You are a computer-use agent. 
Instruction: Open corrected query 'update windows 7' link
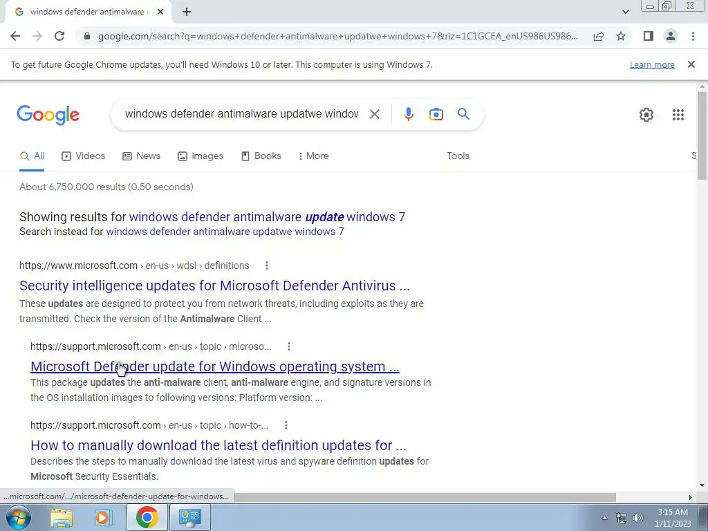pyautogui.click(x=267, y=216)
